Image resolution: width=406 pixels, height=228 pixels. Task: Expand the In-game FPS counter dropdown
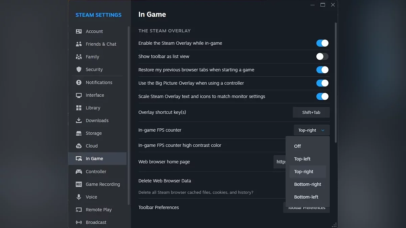tap(311, 130)
